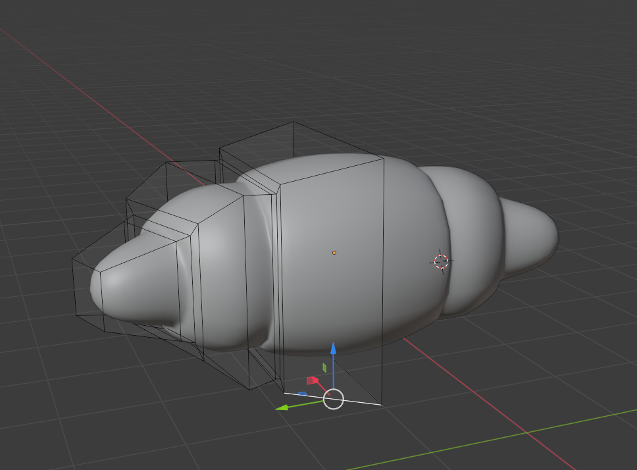Click the red-and-white 3D cursor
Screen dimensions: 637x470
point(441,261)
